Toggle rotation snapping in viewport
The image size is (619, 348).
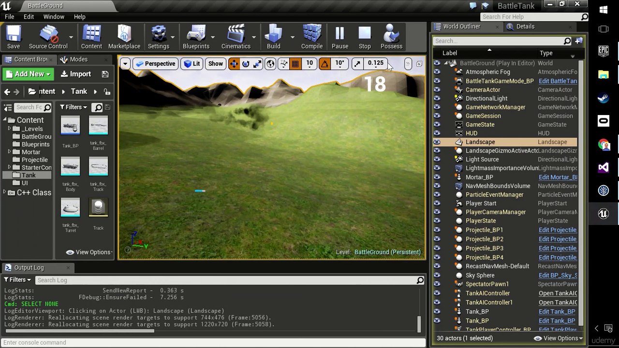click(324, 64)
